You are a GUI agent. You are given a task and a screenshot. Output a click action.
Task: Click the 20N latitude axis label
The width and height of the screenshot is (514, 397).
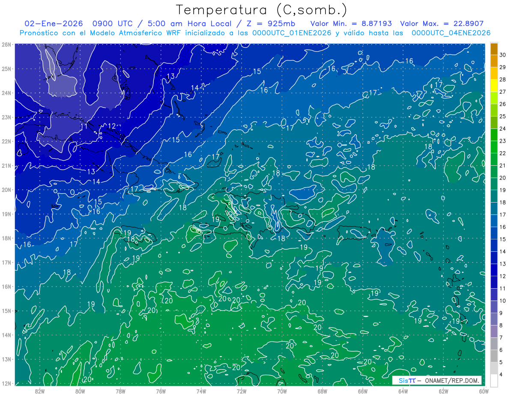(x=6, y=190)
